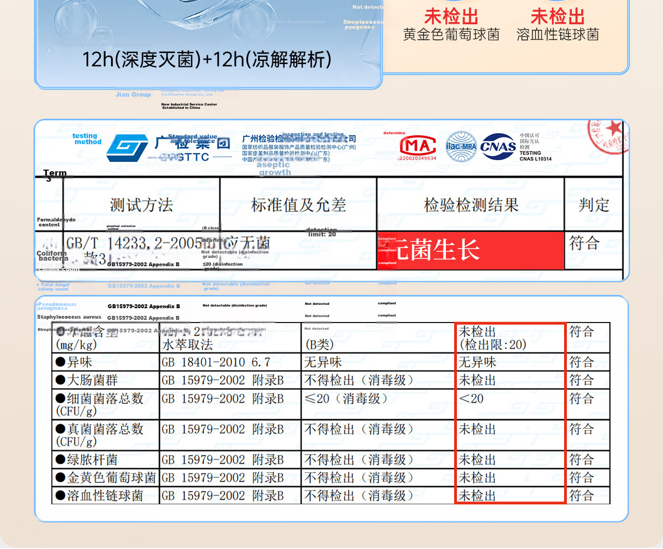This screenshot has height=549, width=663.
Task: Click the red MA certification logo
Action: [x=418, y=146]
